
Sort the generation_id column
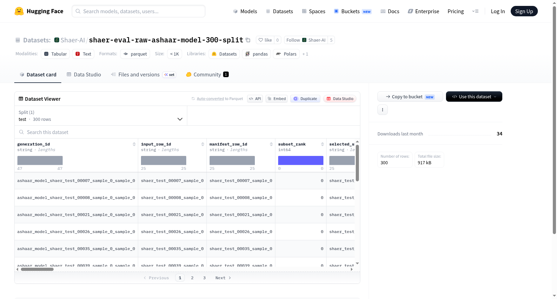134,144
